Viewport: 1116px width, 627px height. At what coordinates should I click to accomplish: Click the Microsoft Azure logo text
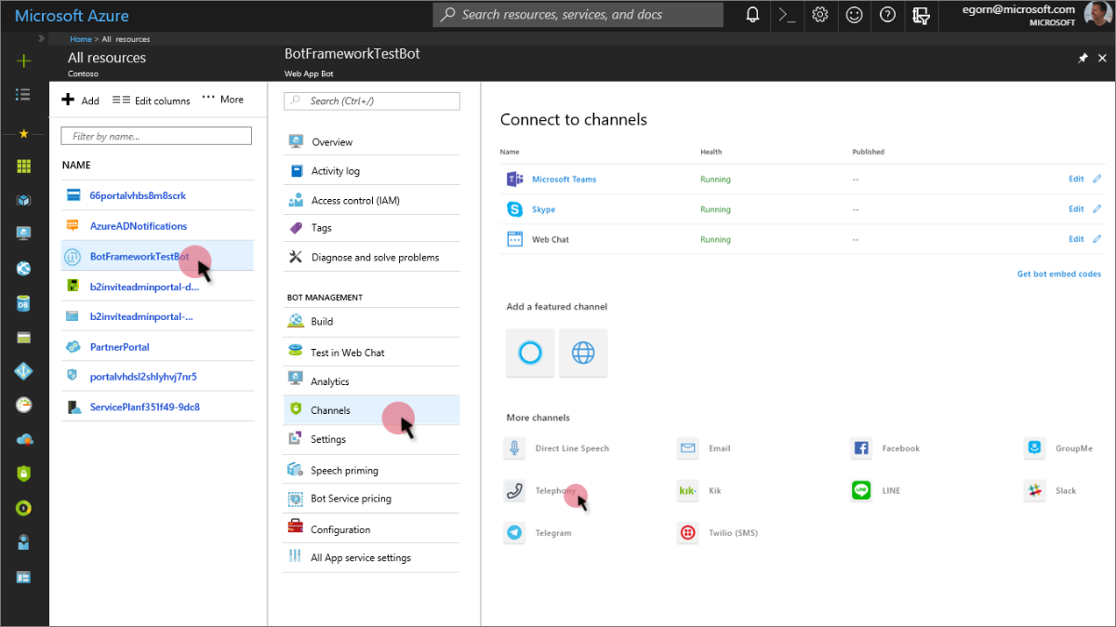pos(72,16)
